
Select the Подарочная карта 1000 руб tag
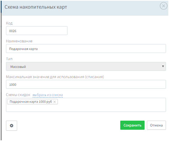click(31, 102)
